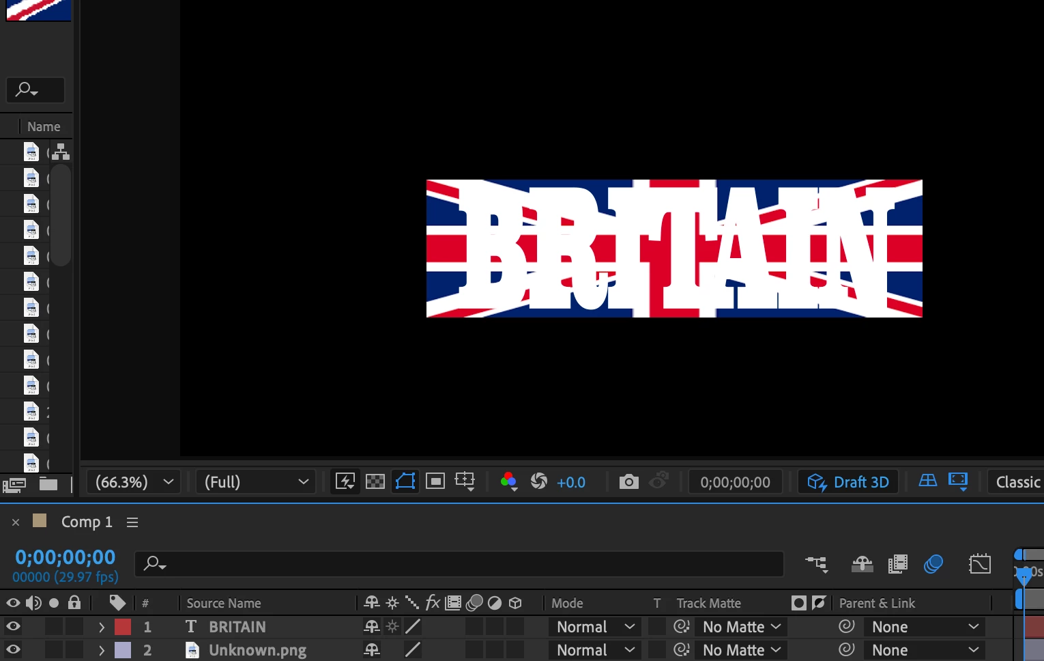Image resolution: width=1044 pixels, height=661 pixels.
Task: Toggle the 3D ground plane icon
Action: (928, 481)
